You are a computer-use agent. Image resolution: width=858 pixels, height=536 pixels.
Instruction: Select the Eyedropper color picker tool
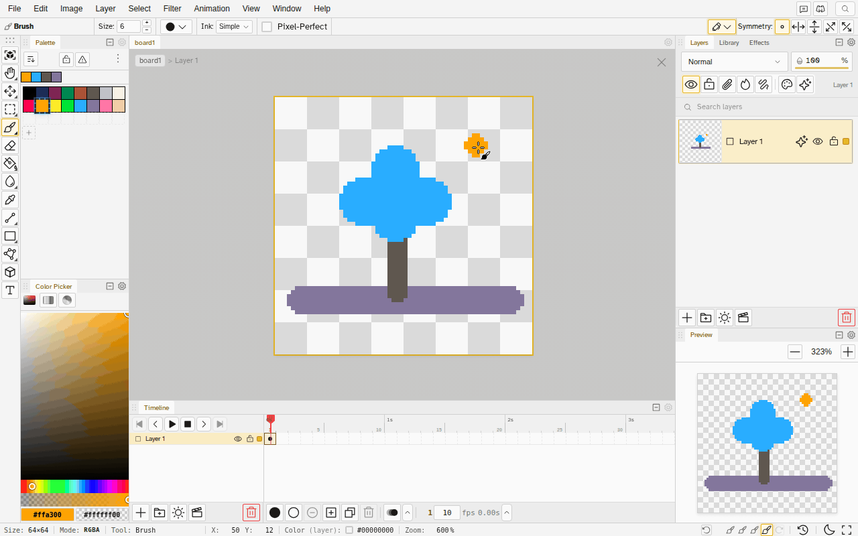[x=10, y=200]
